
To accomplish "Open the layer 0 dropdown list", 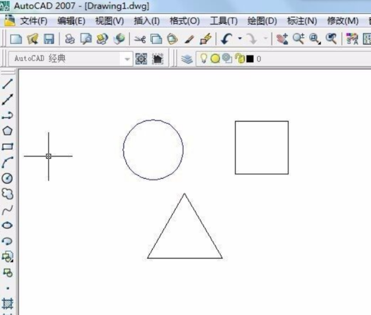I will [x=284, y=59].
